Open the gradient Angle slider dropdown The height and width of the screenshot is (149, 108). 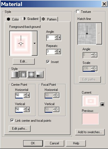tap(59, 38)
